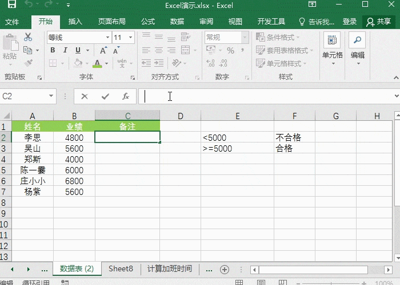Click the Font Color A icon
This screenshot has height=285, width=400.
coord(97,63)
